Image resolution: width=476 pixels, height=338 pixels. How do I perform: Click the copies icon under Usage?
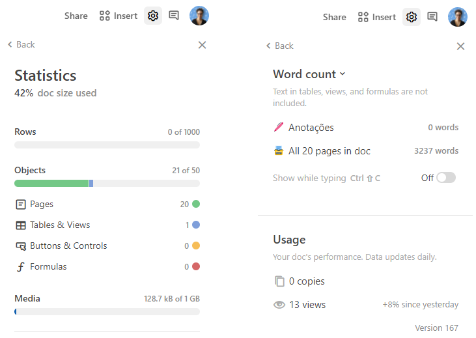point(279,281)
